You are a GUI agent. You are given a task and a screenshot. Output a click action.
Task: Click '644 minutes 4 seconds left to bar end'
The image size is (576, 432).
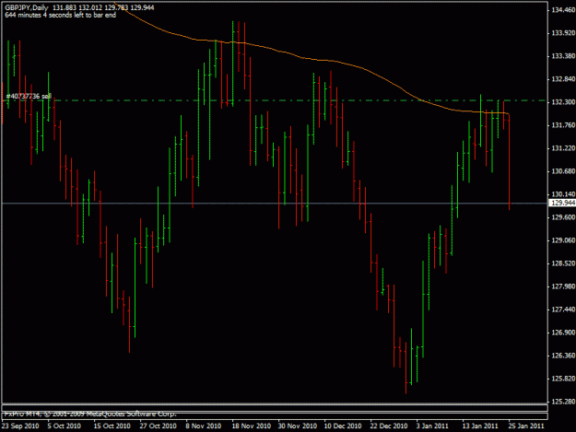60,15
